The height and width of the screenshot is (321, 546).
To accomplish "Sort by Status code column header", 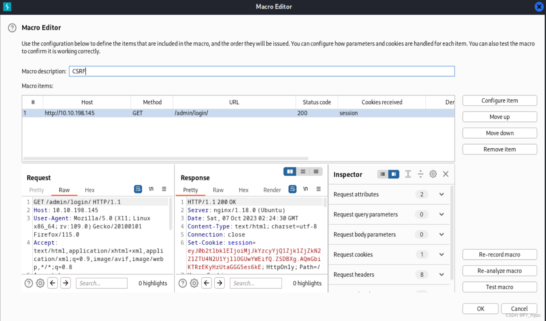I will click(x=317, y=102).
